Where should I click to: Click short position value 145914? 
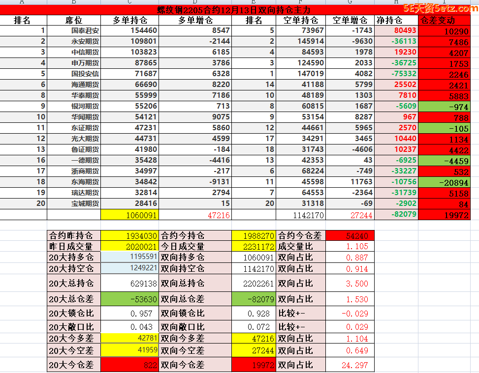301,41
